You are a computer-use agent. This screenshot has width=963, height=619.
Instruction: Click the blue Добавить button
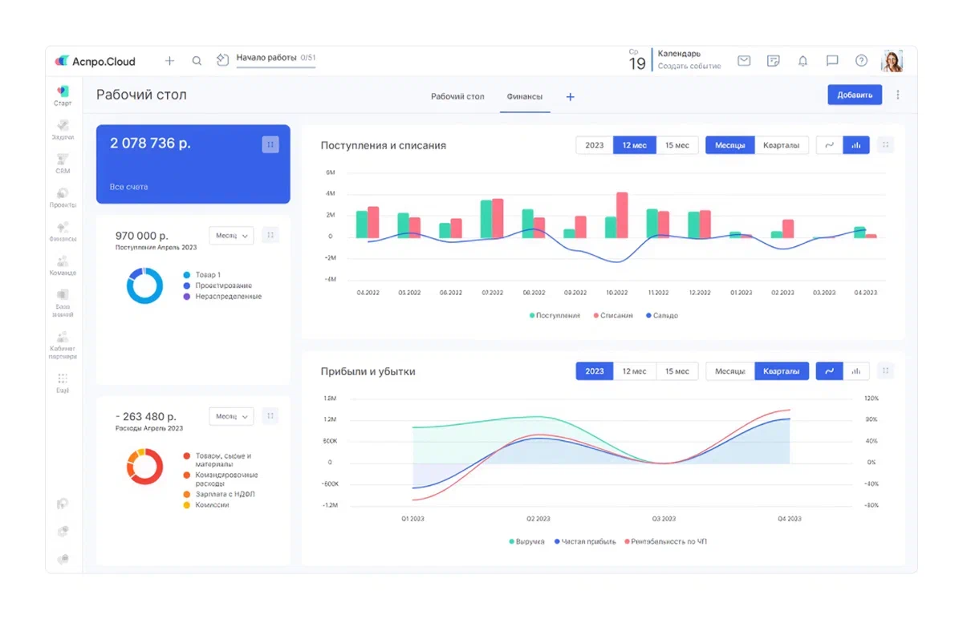click(855, 95)
